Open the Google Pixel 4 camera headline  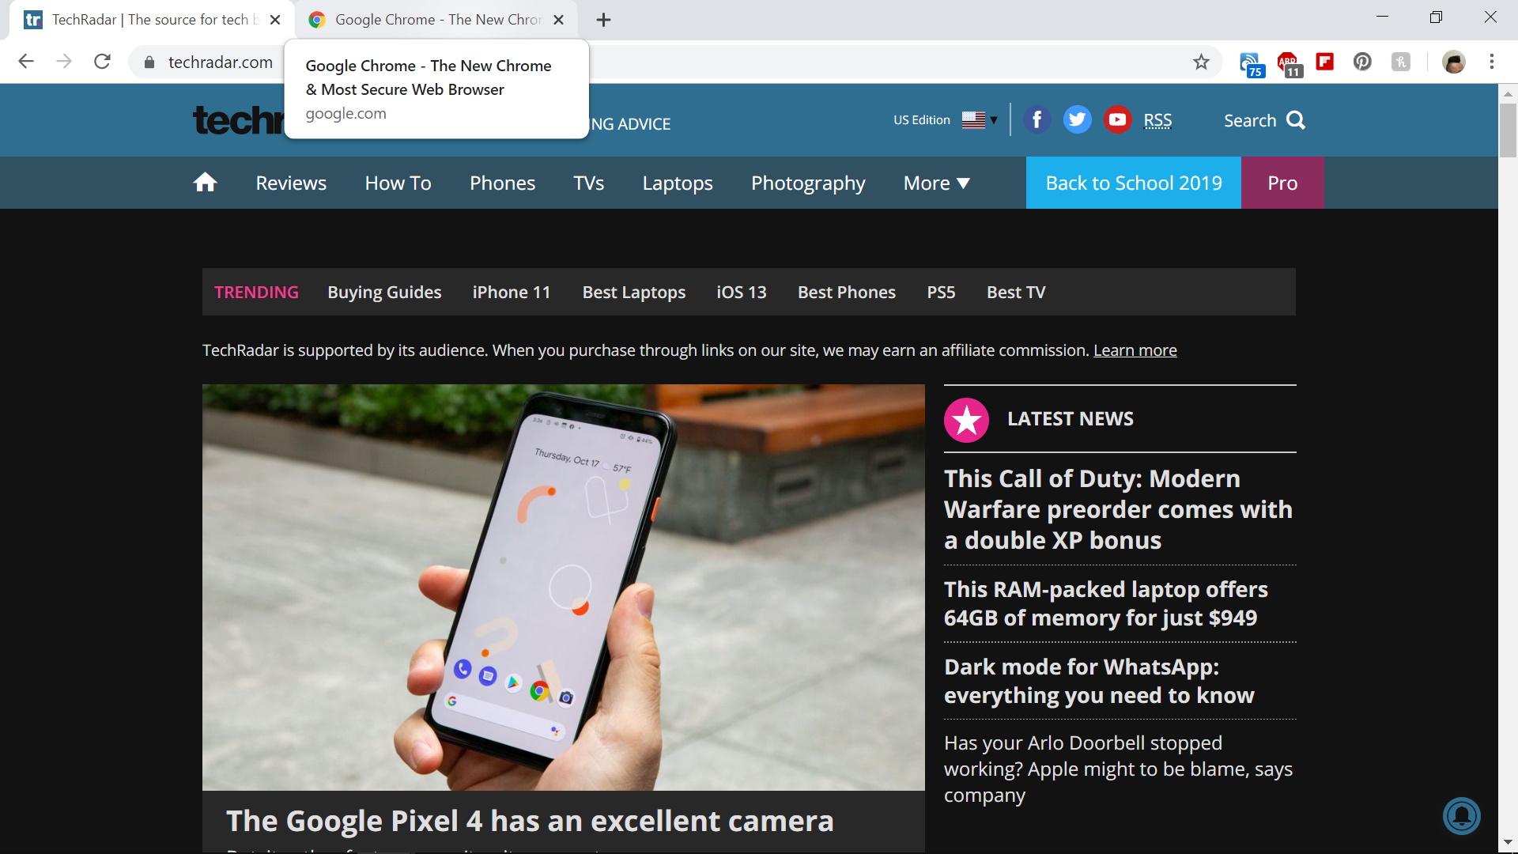(529, 821)
